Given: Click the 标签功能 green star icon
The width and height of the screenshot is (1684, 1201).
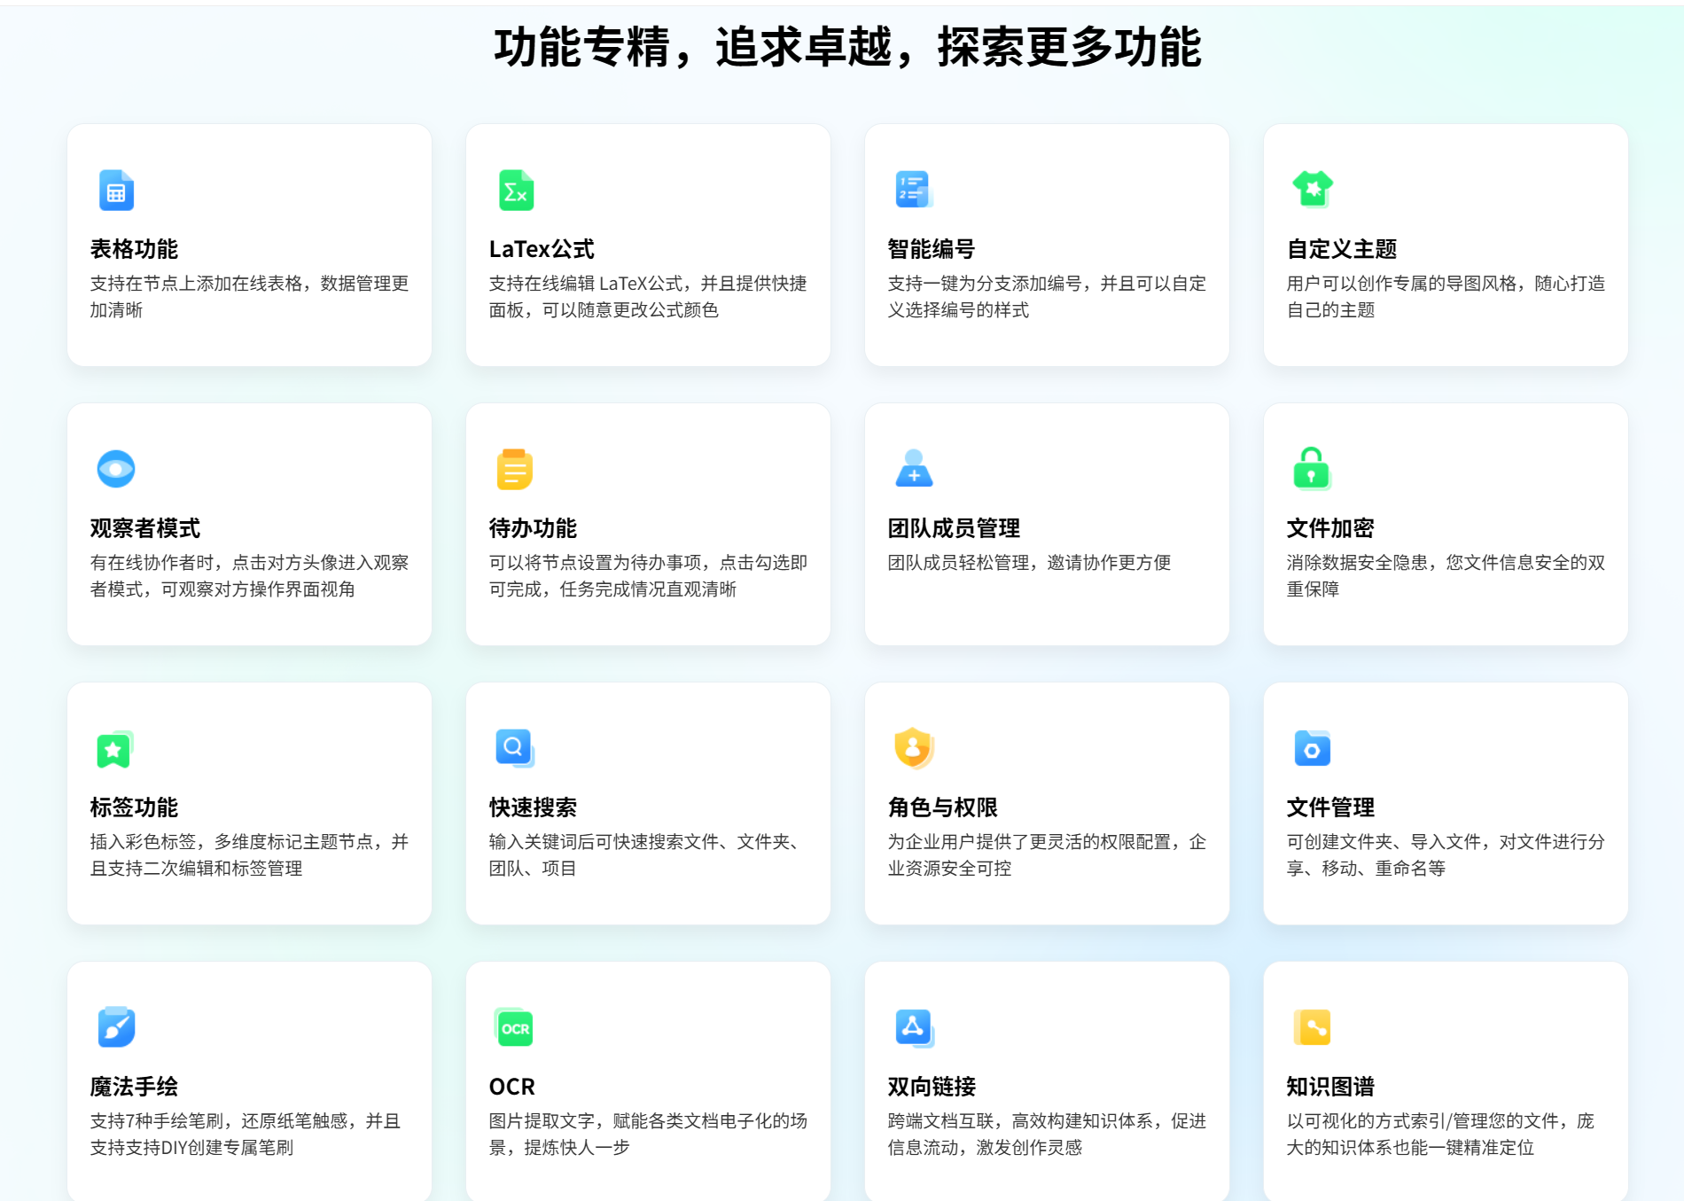Looking at the screenshot, I should [x=115, y=749].
